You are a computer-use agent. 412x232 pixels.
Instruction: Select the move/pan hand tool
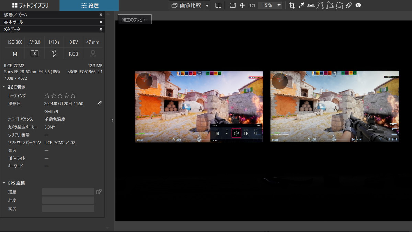(242, 5)
